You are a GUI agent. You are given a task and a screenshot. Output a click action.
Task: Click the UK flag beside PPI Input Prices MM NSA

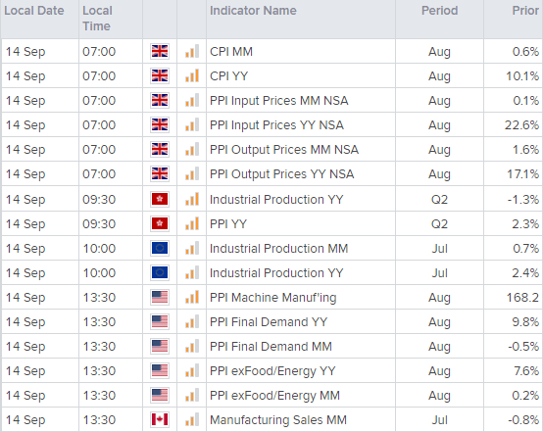click(160, 100)
